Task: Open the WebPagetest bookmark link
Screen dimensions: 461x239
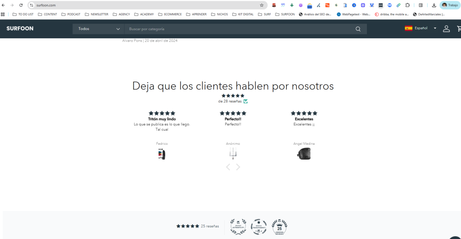Action: (353, 14)
